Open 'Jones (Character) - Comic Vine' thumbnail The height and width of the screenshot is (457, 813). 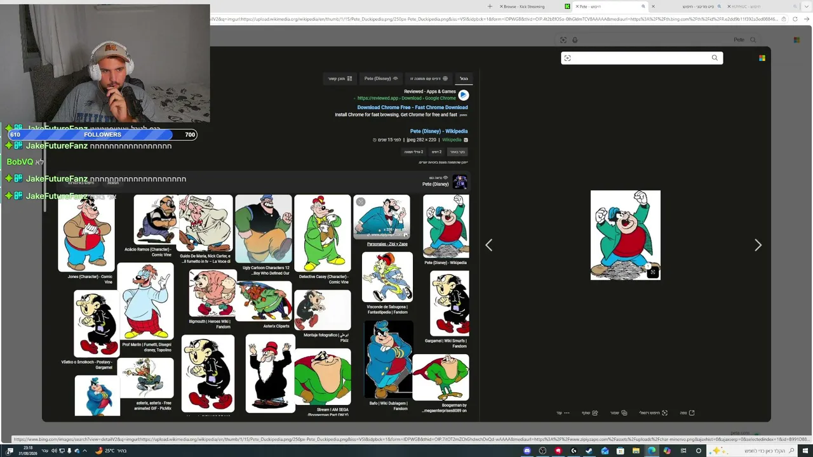86,234
